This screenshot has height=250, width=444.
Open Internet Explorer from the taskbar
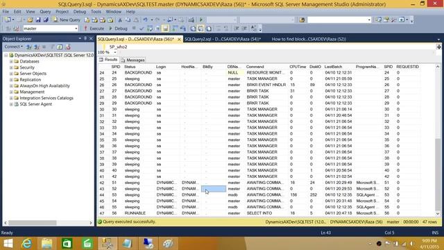coord(27,244)
